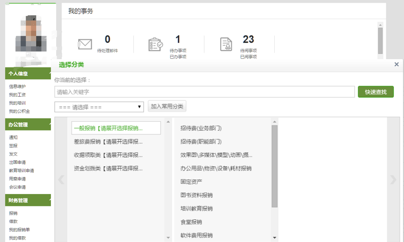Click the to-read document certificate icon
404x242 pixels.
click(226, 44)
